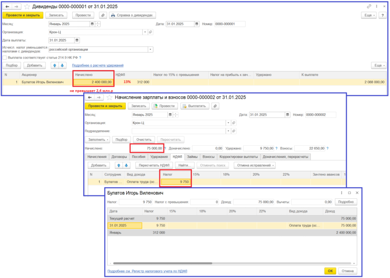Expand налог уменьшается налогами dropdown
The height and width of the screenshot is (278, 390).
pos(150,50)
